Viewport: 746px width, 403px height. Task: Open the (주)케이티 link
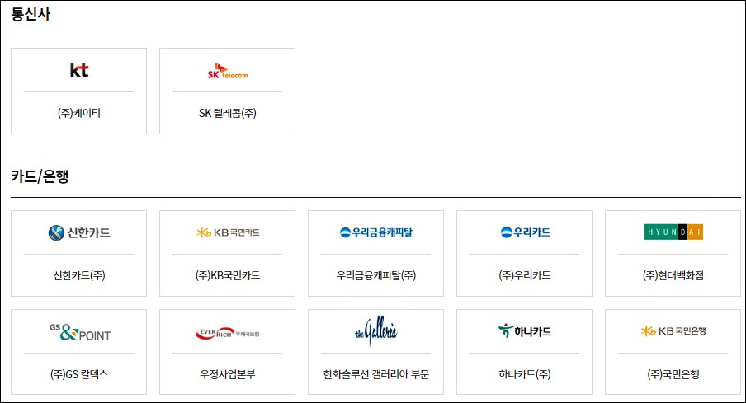point(79,113)
